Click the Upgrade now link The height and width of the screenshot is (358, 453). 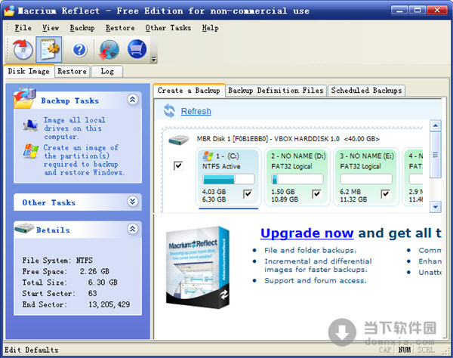pyautogui.click(x=307, y=233)
